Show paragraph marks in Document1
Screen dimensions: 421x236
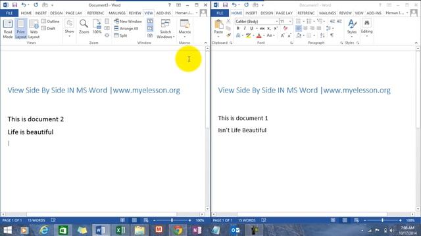[332, 35]
